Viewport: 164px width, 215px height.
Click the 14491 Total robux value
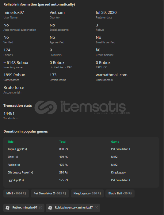pyautogui.click(x=9, y=113)
